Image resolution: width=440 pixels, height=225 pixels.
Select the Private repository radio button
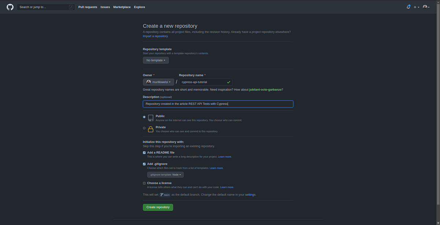point(144,128)
